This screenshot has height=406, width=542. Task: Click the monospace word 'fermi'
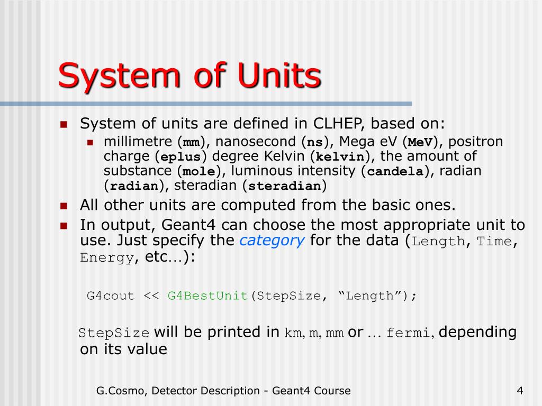(408, 333)
